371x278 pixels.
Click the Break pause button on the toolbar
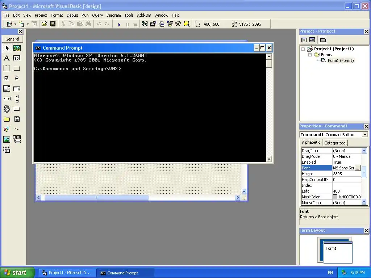pos(127,25)
